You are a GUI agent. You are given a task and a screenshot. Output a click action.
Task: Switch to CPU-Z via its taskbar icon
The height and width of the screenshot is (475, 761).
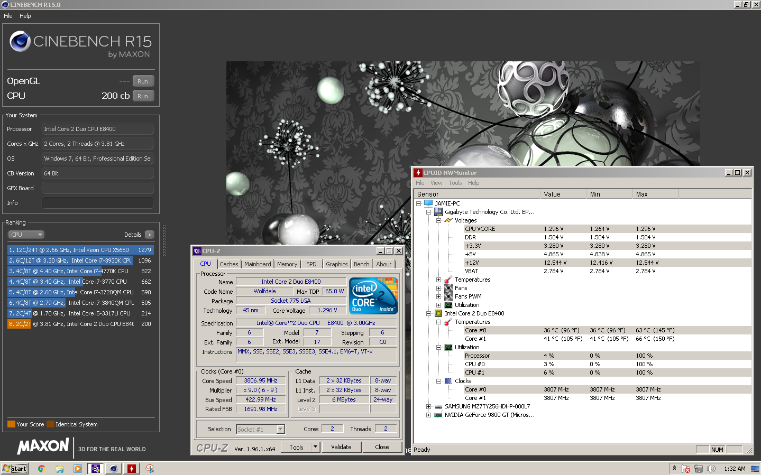pyautogui.click(x=96, y=469)
